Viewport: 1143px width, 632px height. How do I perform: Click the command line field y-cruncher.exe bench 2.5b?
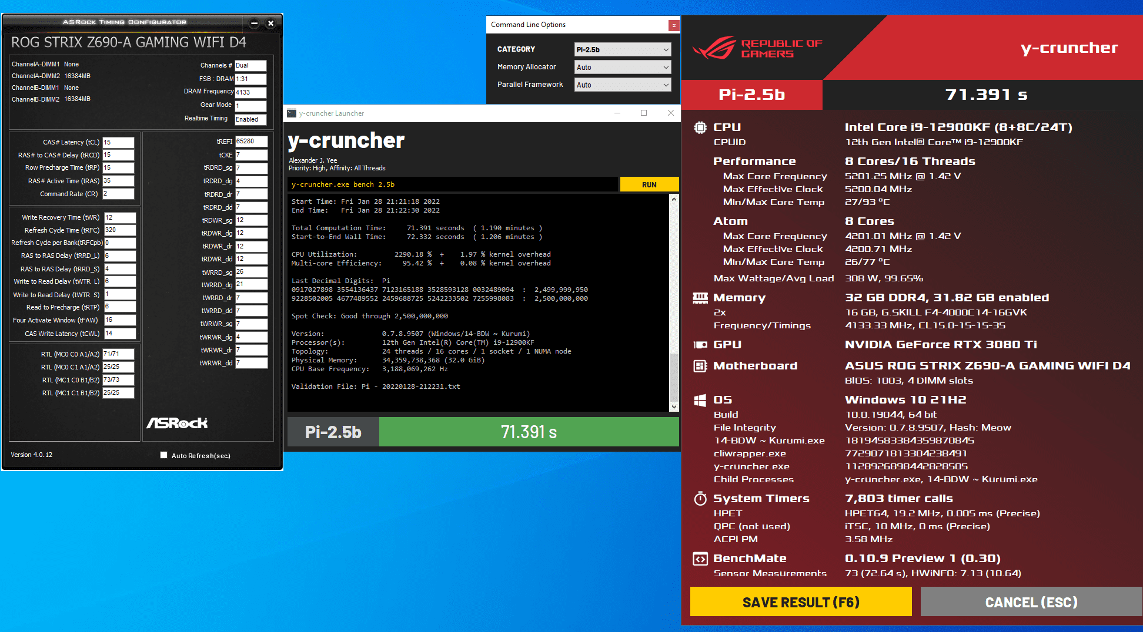pyautogui.click(x=453, y=184)
